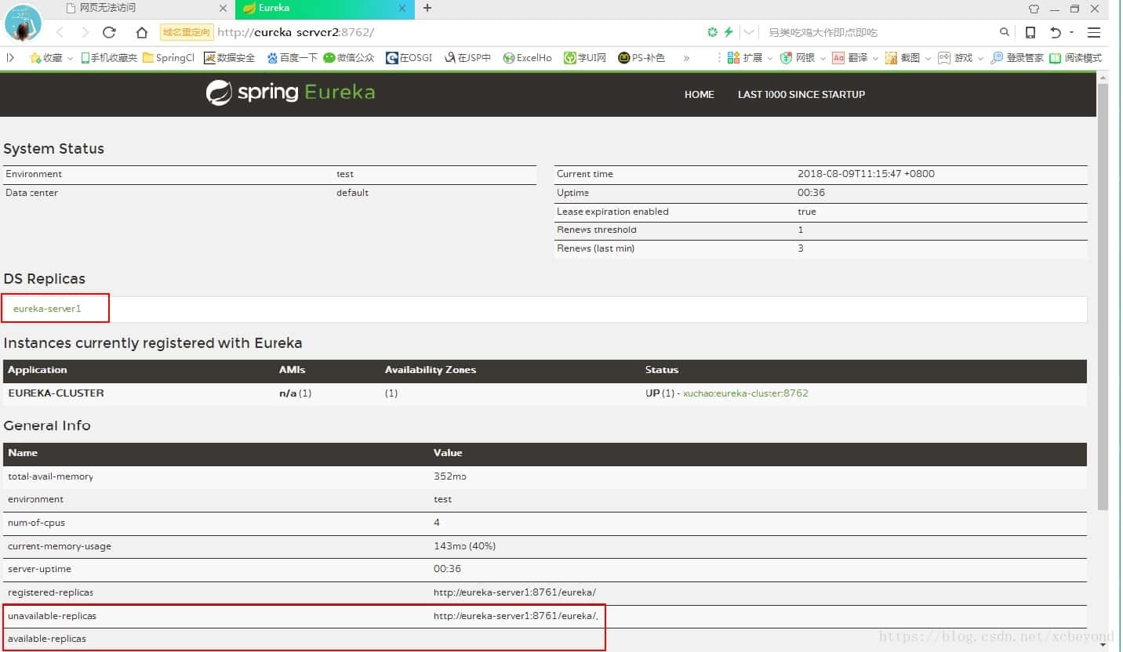Close the Eureka tab
The width and height of the screenshot is (1123, 652).
403,8
